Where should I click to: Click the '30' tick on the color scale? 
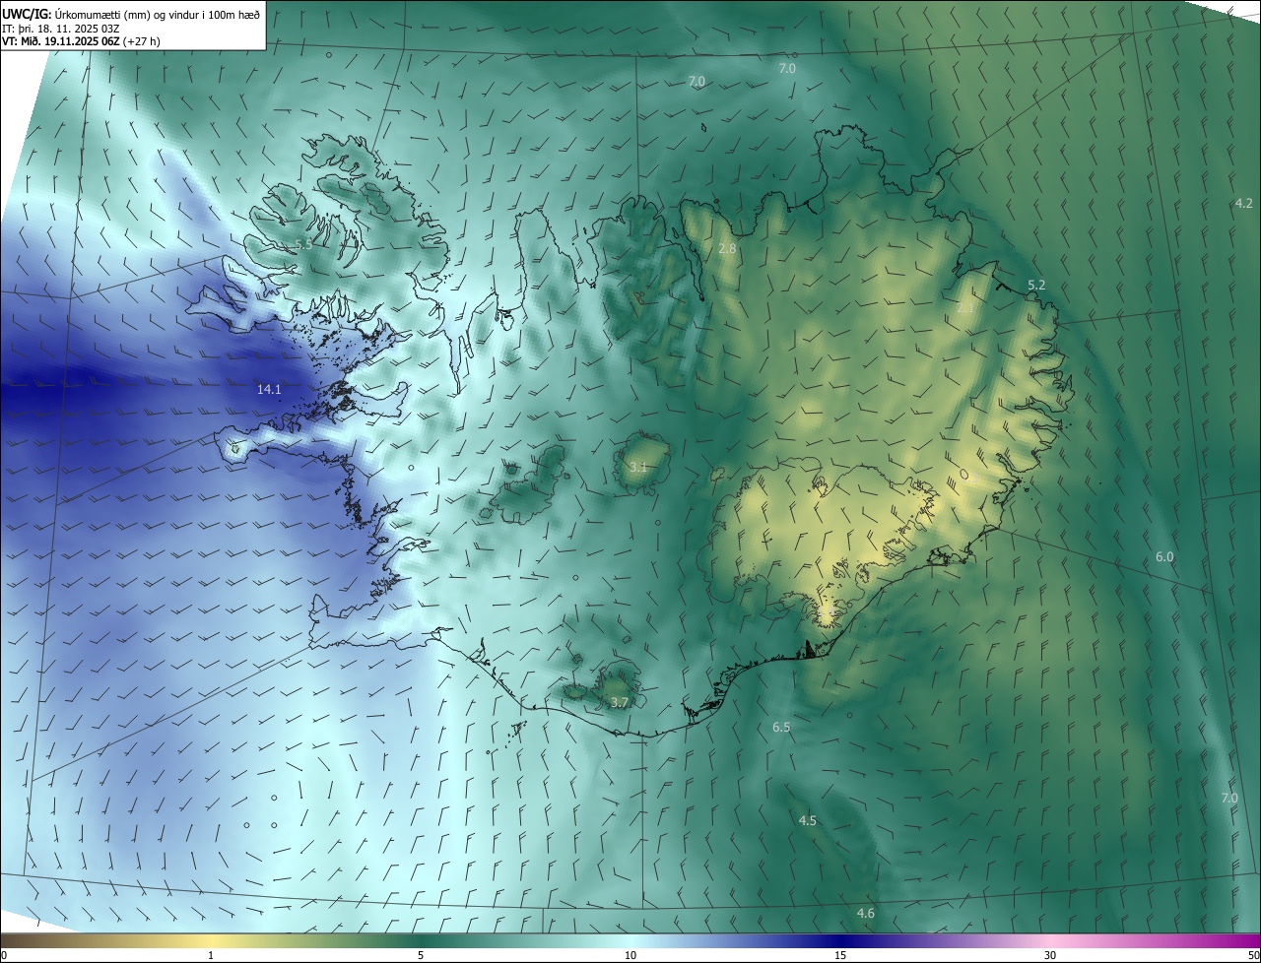pos(1050,956)
